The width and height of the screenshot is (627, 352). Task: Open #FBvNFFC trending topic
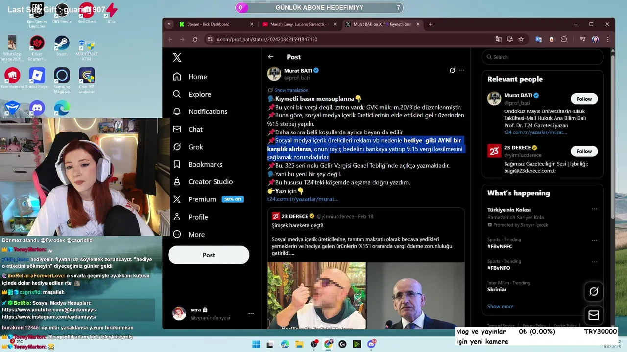pos(500,247)
